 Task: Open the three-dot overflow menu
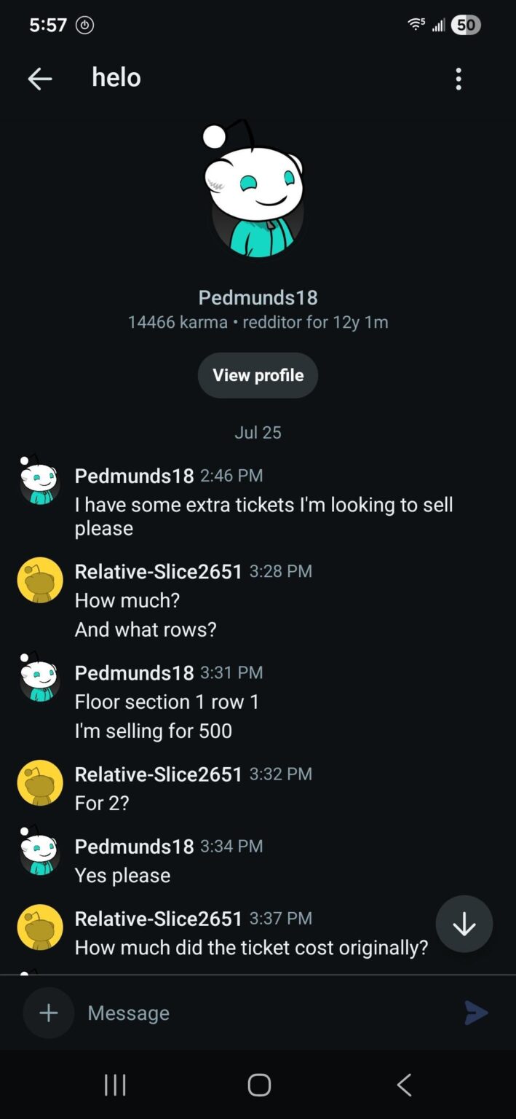(459, 79)
